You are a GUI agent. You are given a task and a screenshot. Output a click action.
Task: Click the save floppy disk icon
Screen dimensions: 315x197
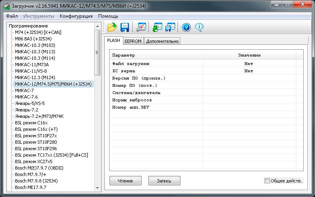pos(125,27)
